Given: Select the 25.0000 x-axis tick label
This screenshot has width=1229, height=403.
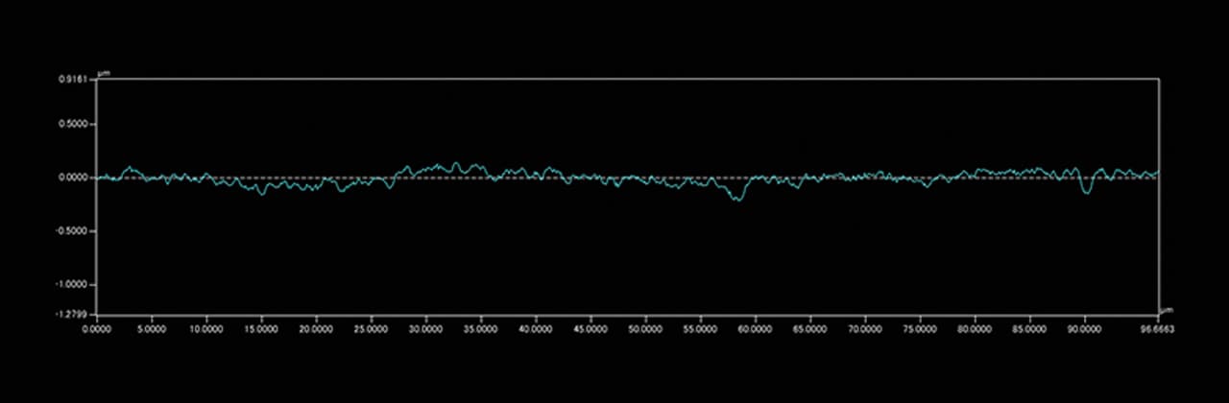Looking at the screenshot, I should point(371,328).
